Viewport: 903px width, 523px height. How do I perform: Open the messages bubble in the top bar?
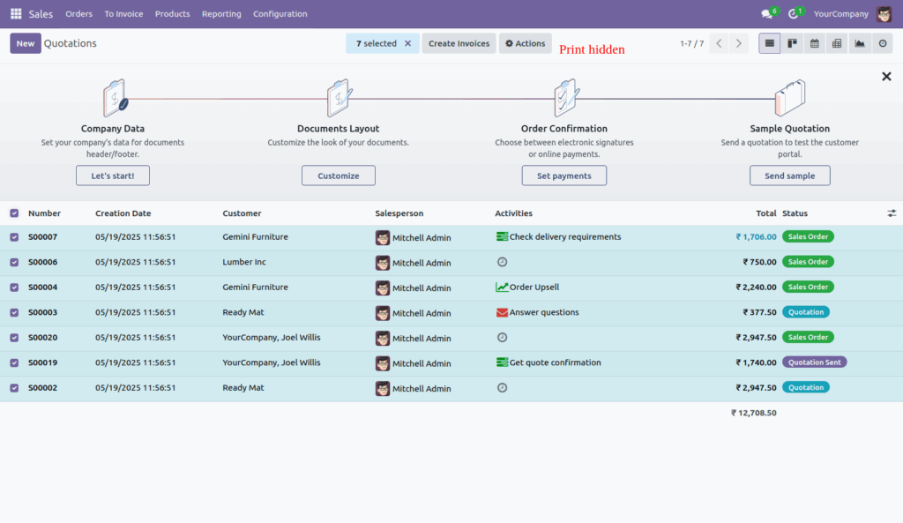pos(765,13)
